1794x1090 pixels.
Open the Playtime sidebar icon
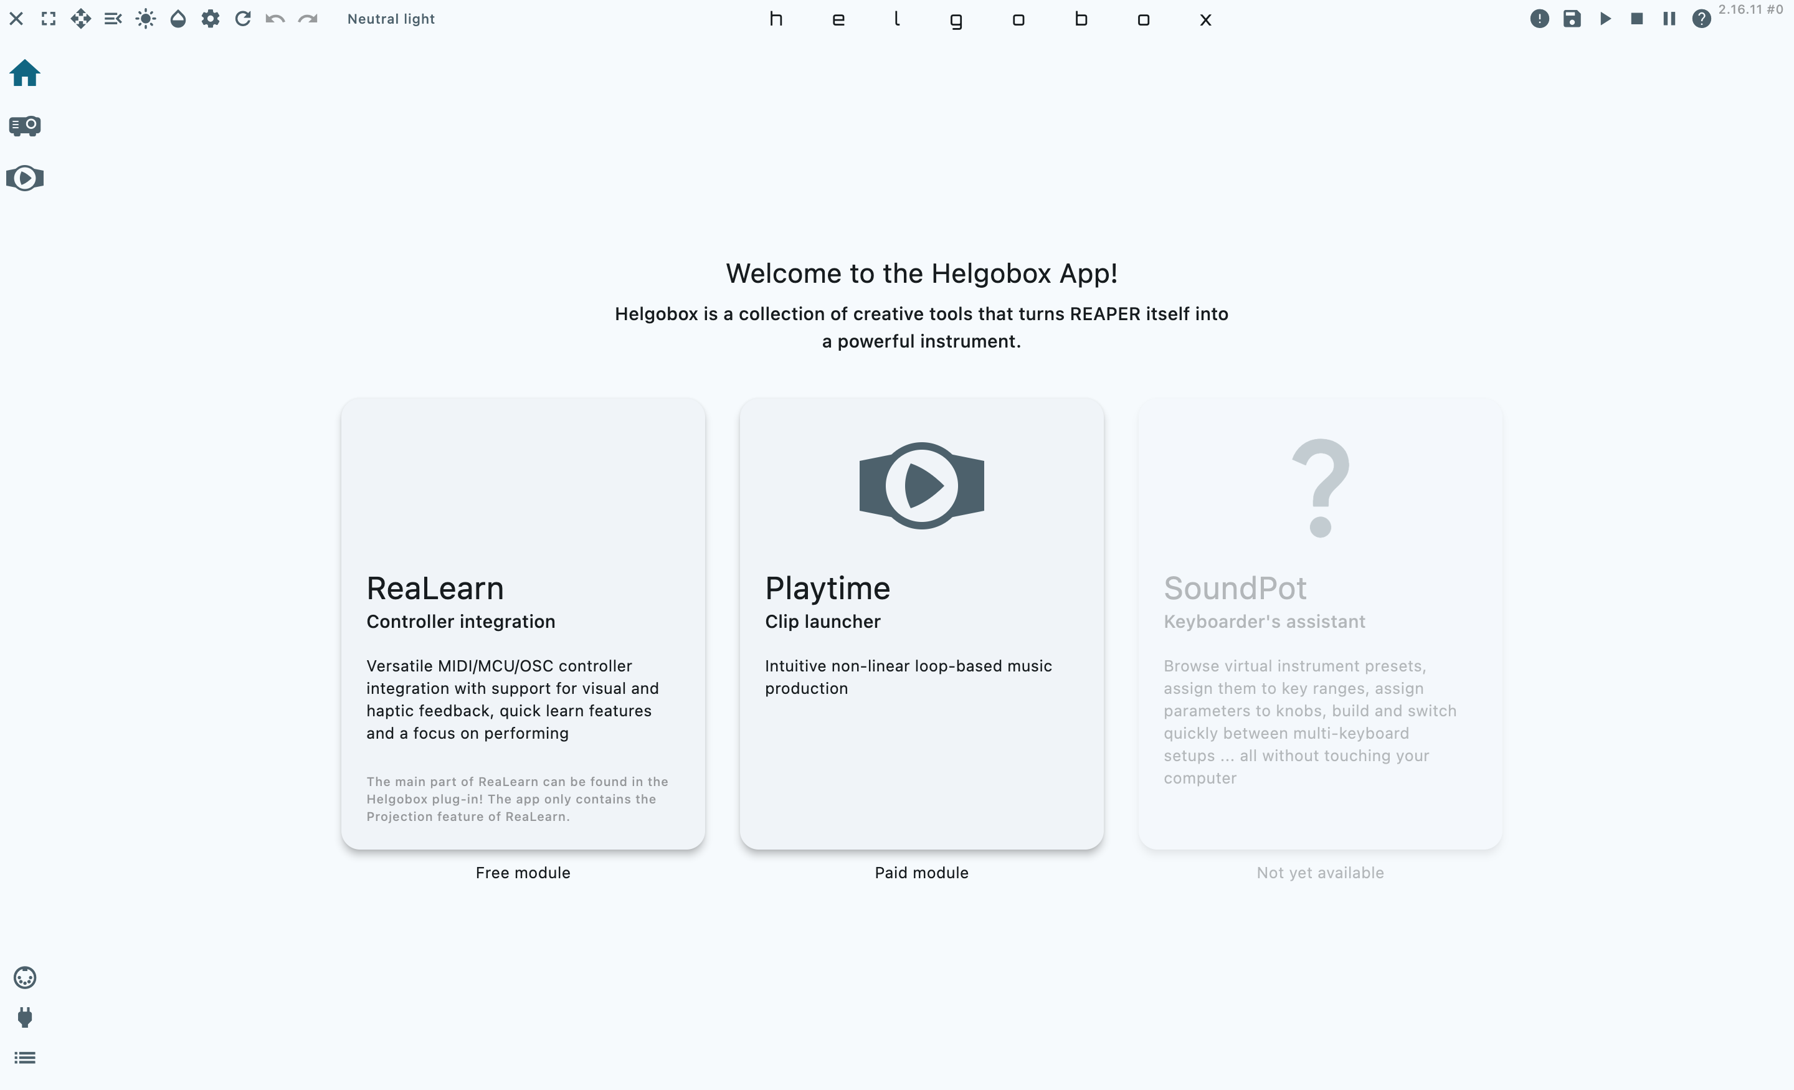[x=25, y=178]
